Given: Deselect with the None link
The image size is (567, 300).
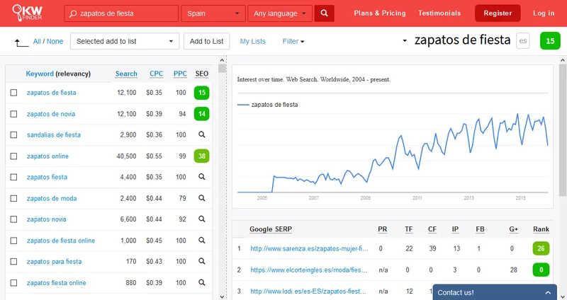Looking at the screenshot, I should point(55,41).
